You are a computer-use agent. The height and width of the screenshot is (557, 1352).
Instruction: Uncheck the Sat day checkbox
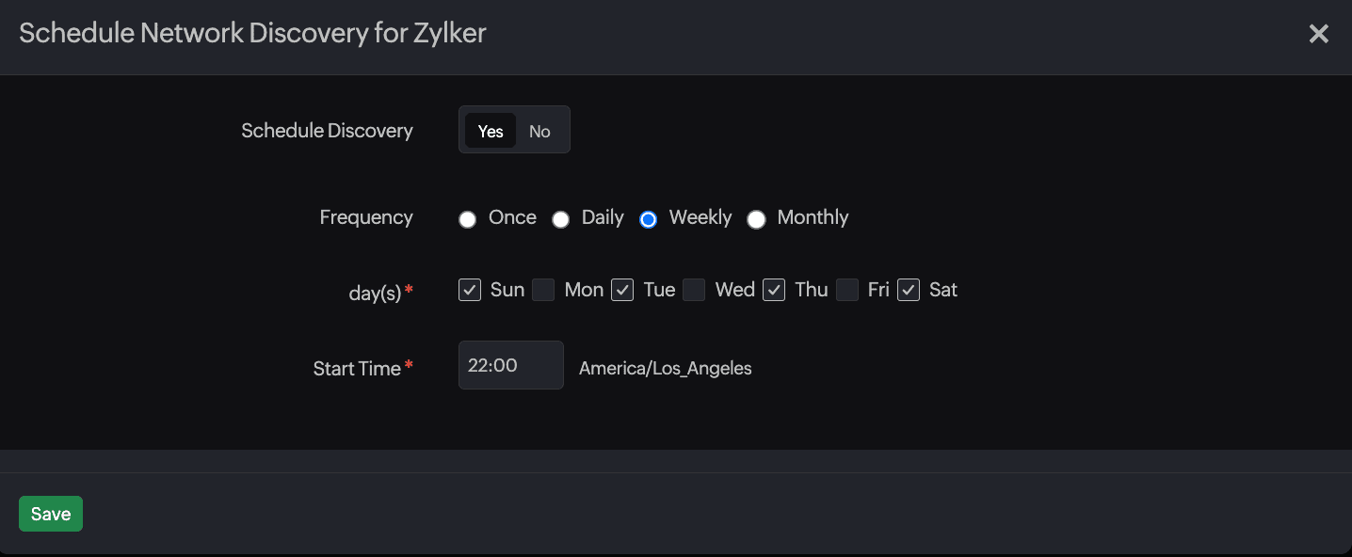pos(909,290)
